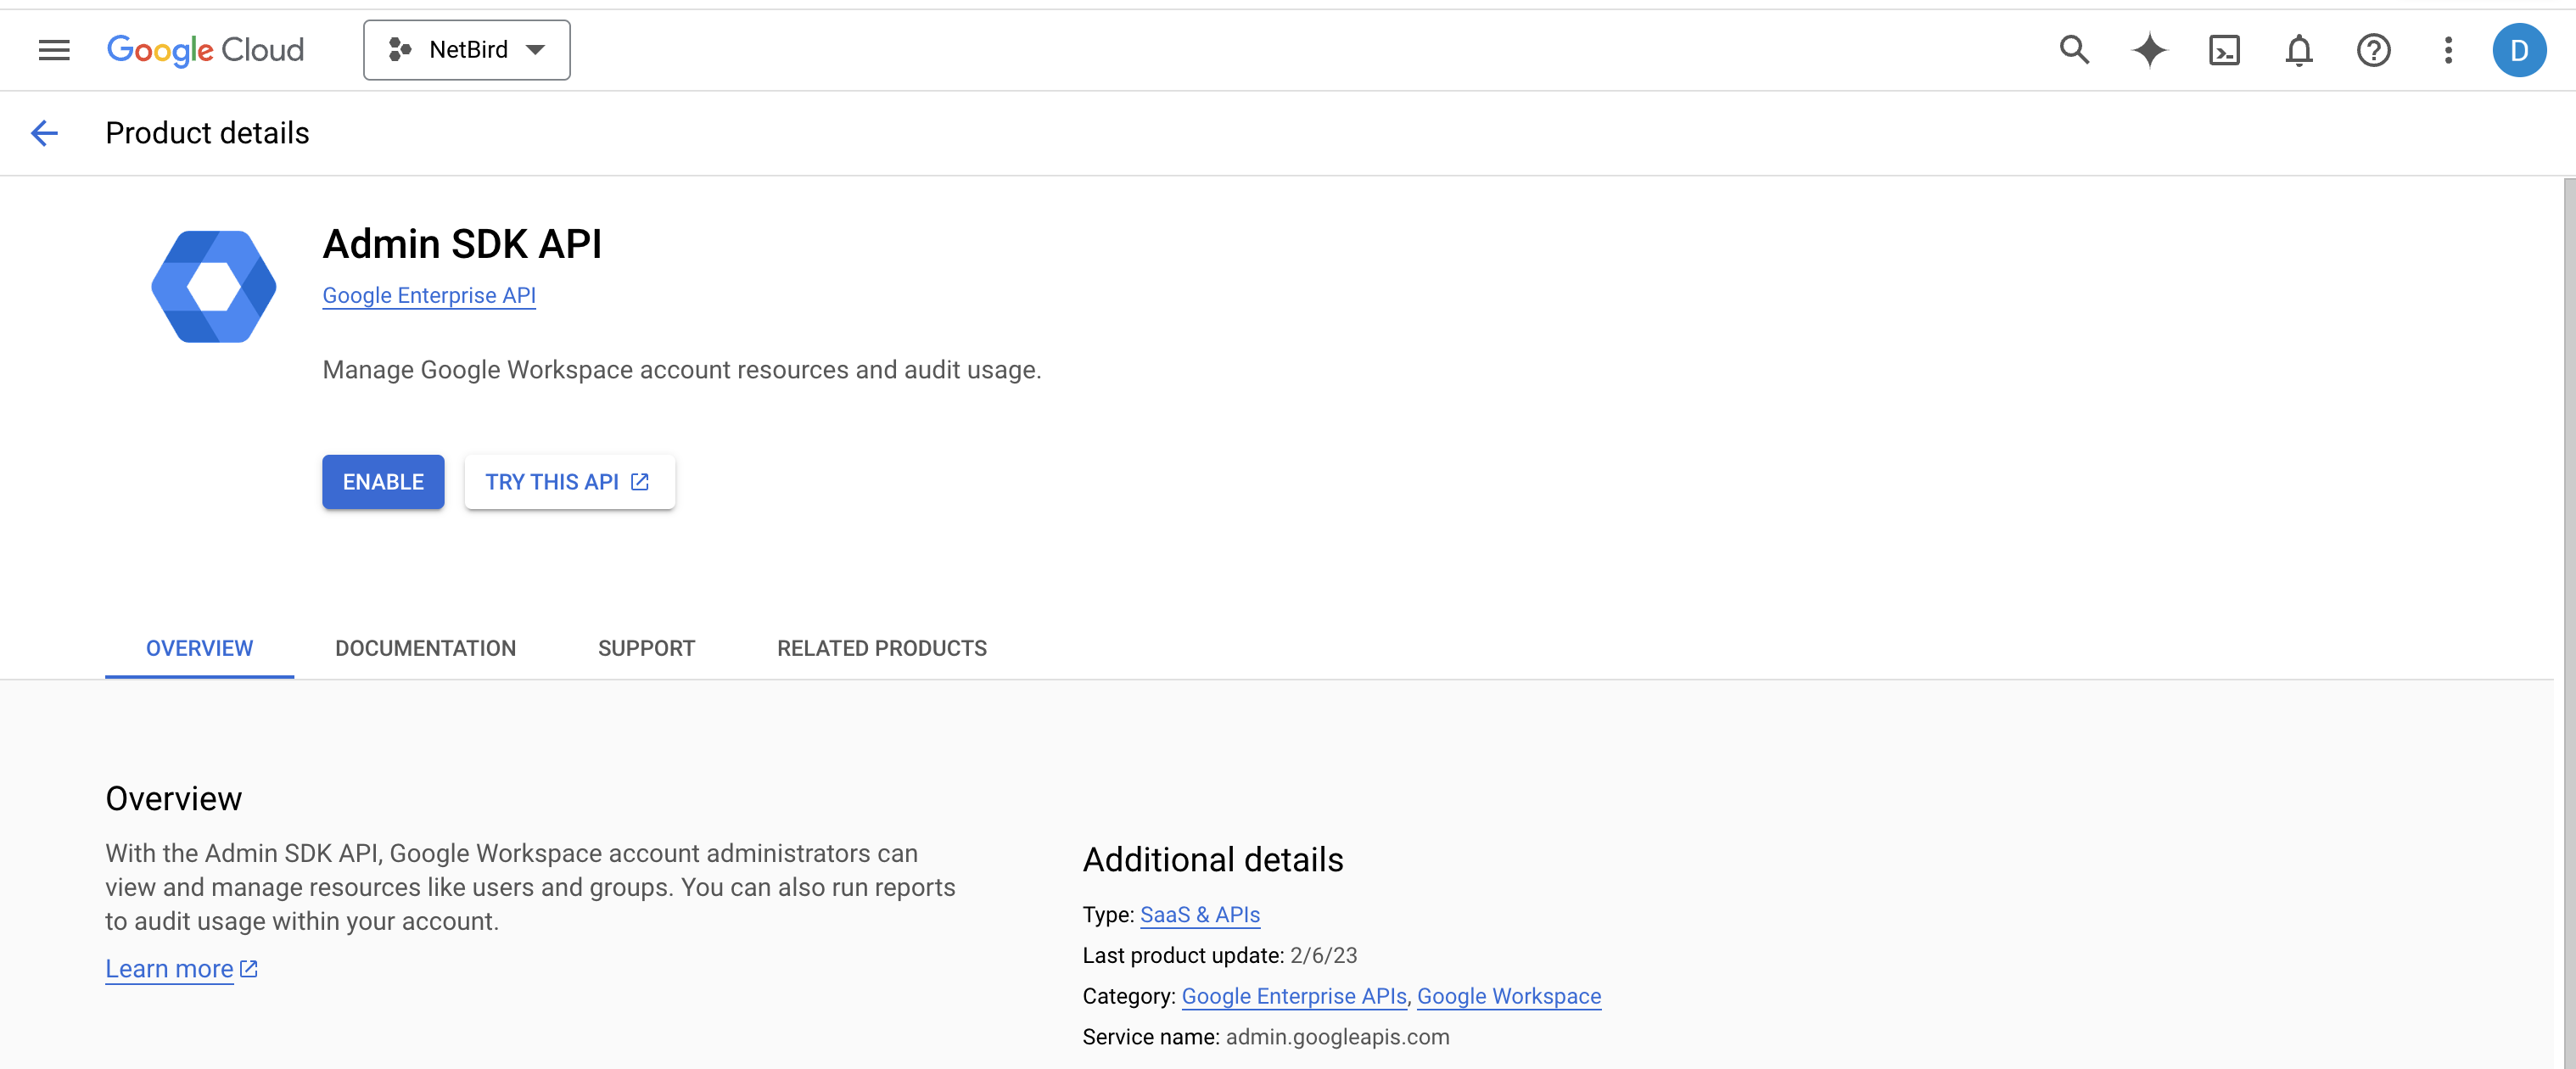Viewport: 2576px width, 1069px height.
Task: View the Related Products tab
Action: point(881,648)
